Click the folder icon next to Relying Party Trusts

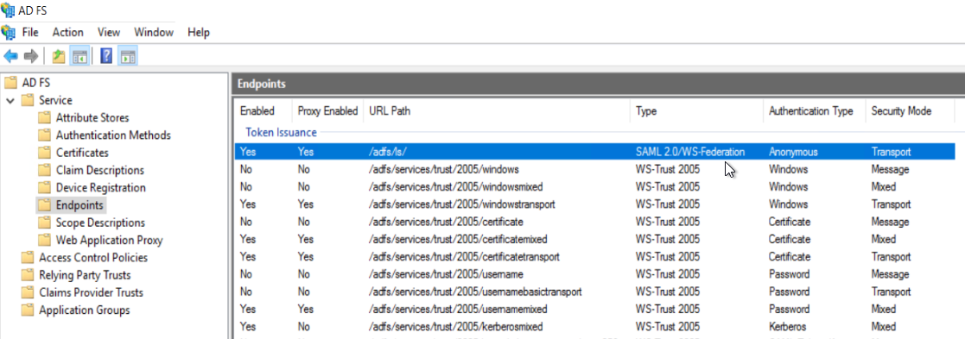tap(27, 275)
